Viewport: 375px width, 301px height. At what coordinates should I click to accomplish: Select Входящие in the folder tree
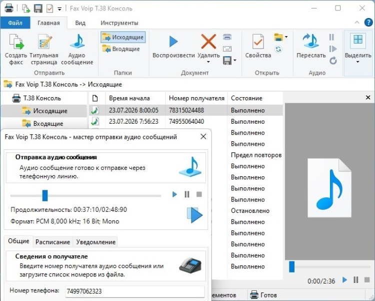click(x=42, y=124)
